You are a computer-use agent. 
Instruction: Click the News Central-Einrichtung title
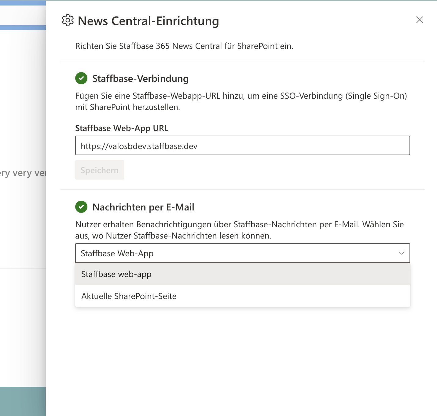tap(149, 21)
